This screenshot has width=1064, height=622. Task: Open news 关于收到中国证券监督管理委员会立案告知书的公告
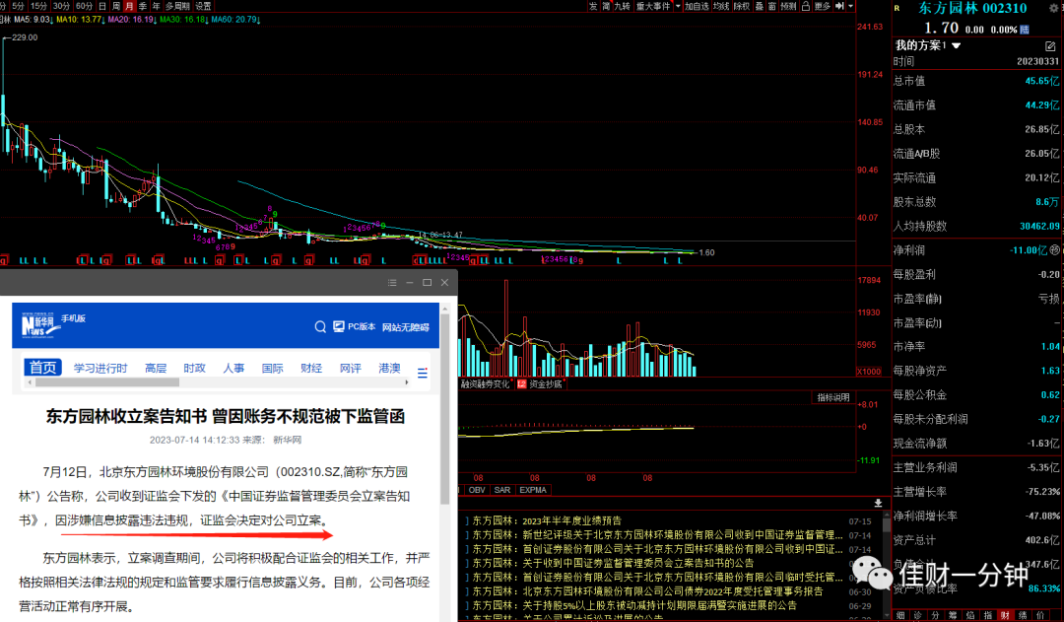tap(637, 563)
